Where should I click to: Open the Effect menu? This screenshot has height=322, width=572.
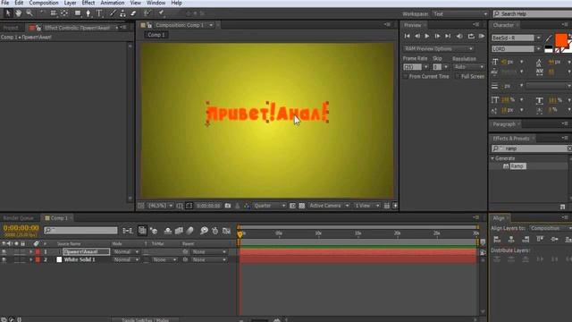(x=88, y=3)
